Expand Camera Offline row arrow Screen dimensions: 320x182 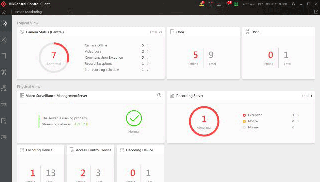click(x=148, y=45)
